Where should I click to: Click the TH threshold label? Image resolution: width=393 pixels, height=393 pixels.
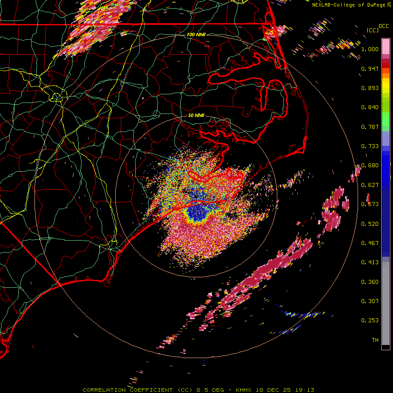click(x=375, y=340)
